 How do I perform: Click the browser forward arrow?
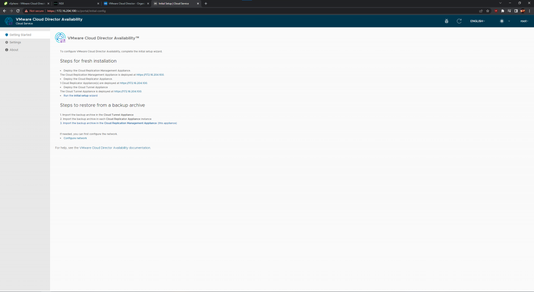11,11
